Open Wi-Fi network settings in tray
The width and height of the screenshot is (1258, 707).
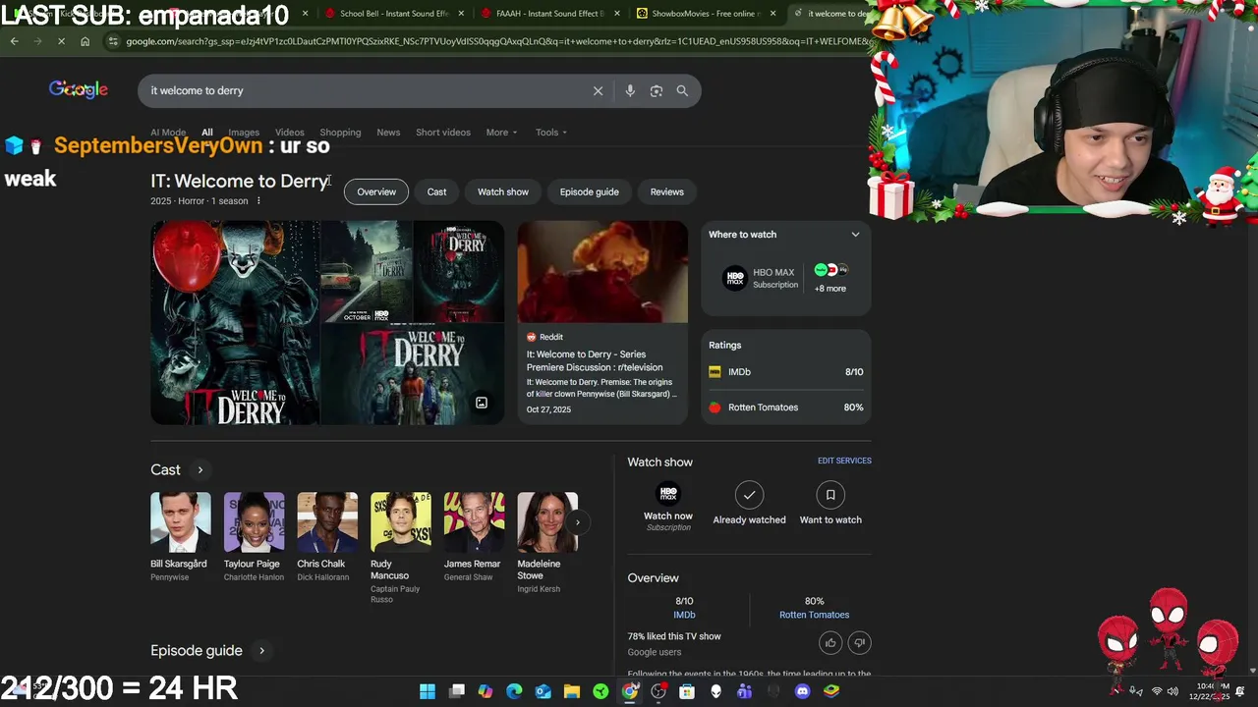coord(1156,691)
